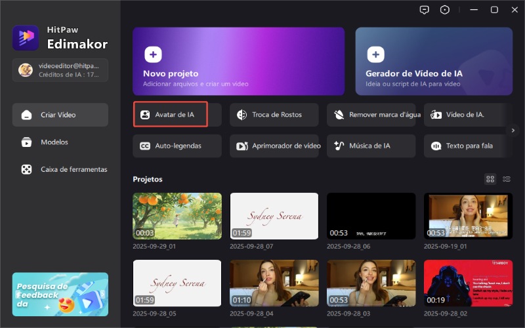
Task: Switch projects to list view
Action: (507, 179)
